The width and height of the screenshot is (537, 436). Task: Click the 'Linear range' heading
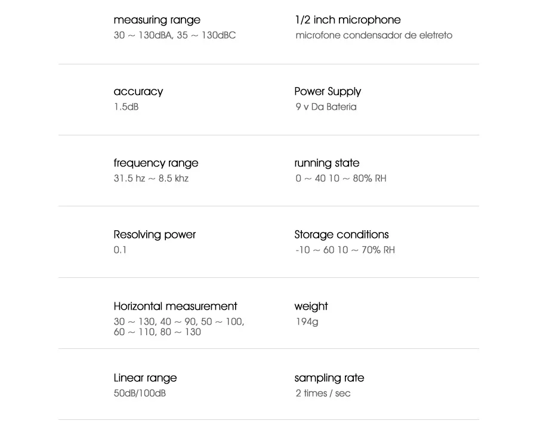click(145, 378)
